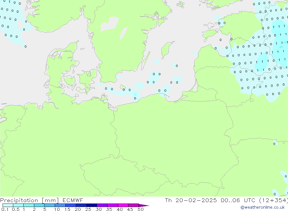
Task: Pick the 35–40 mm legend color swatch
Action: 113,205
